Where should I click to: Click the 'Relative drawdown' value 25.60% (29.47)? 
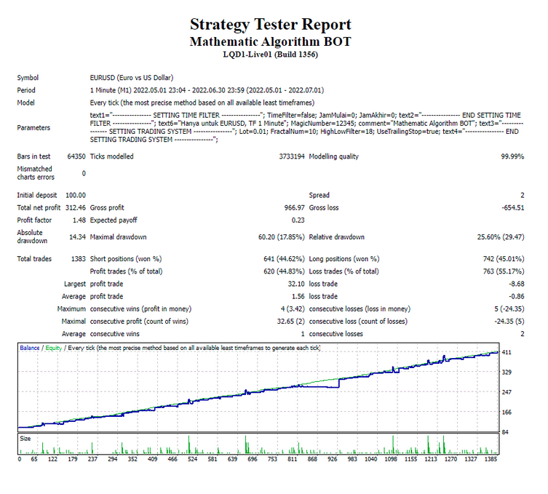pyautogui.click(x=501, y=237)
